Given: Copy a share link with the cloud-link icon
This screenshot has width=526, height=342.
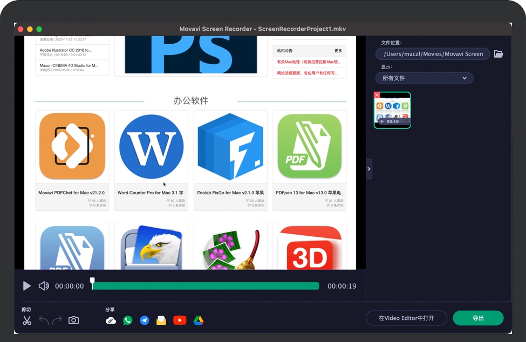Looking at the screenshot, I should pos(111,320).
